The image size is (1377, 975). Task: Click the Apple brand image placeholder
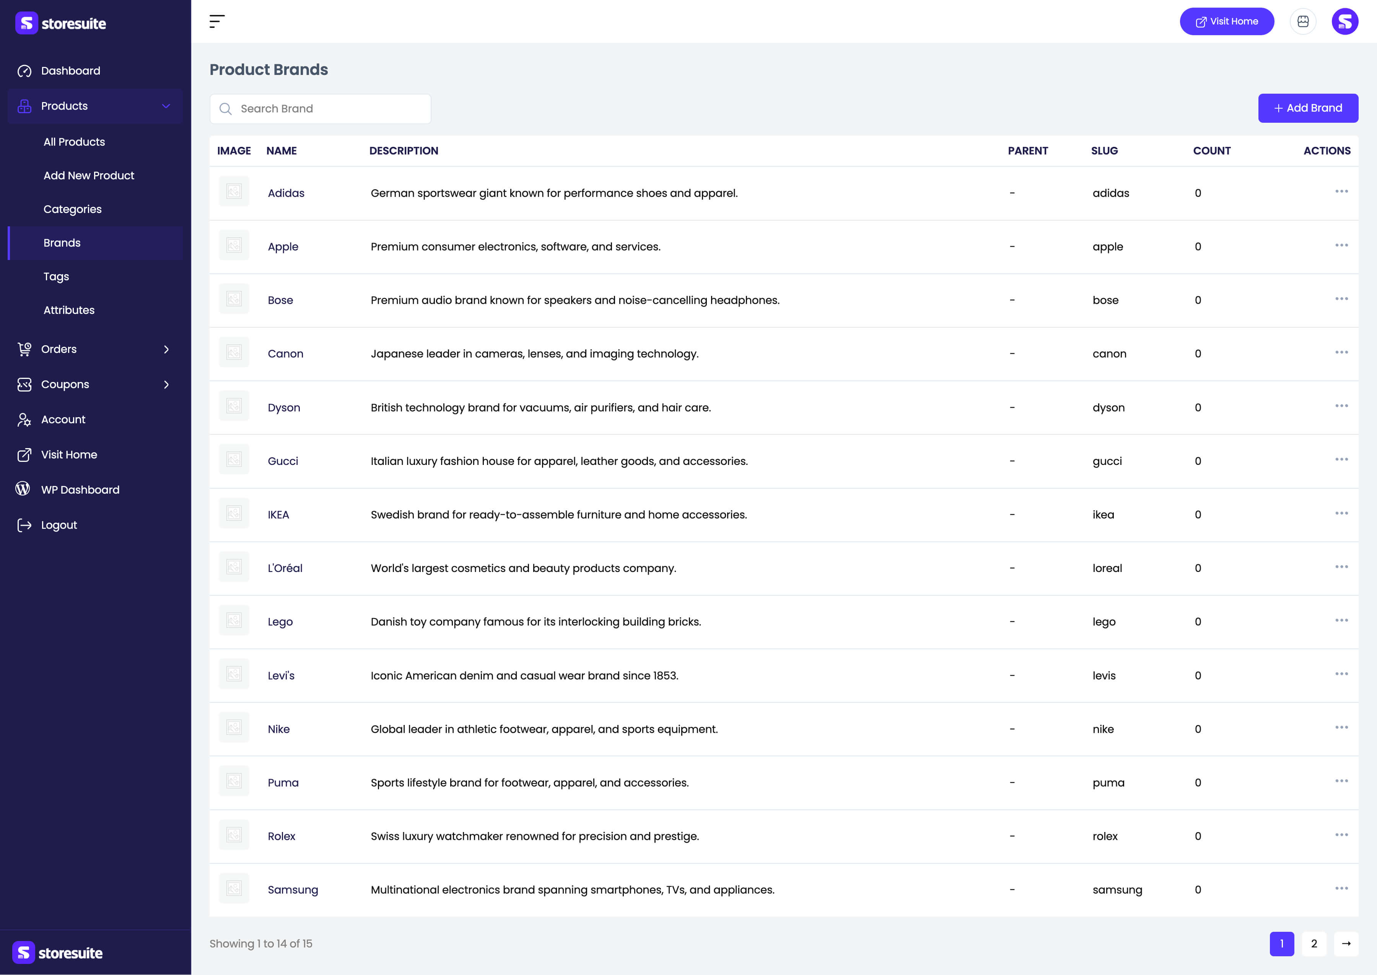point(234,245)
